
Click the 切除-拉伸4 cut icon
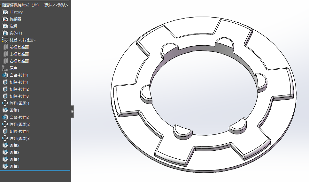tap(5, 131)
